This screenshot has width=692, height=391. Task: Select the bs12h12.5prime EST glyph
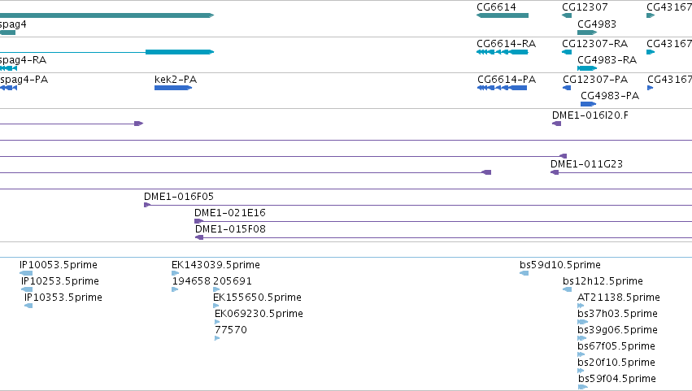click(x=567, y=289)
